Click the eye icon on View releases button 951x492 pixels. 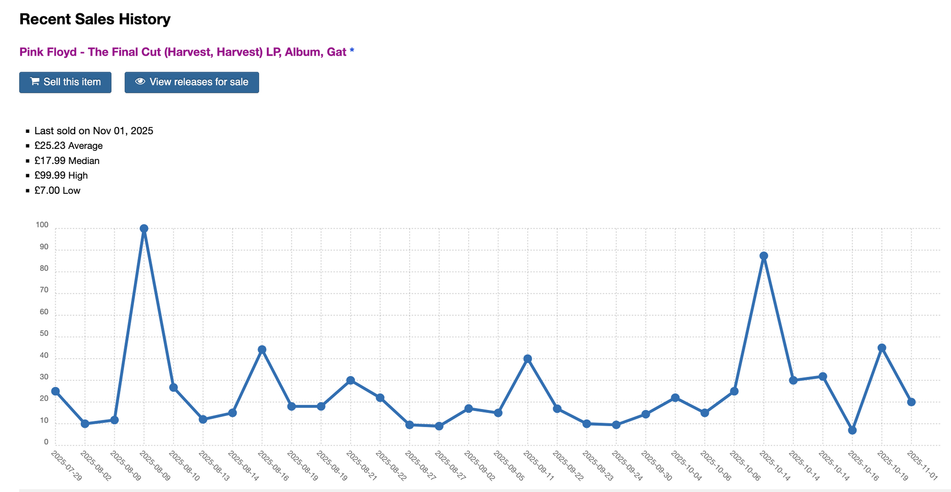[140, 82]
